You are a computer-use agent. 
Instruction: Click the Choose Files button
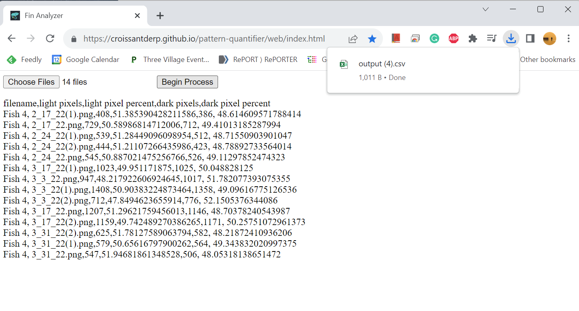click(31, 82)
